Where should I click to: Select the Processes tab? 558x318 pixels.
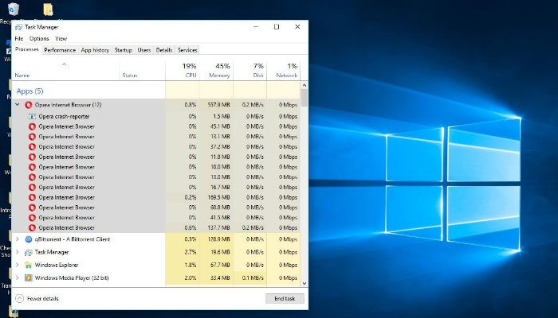coord(26,49)
